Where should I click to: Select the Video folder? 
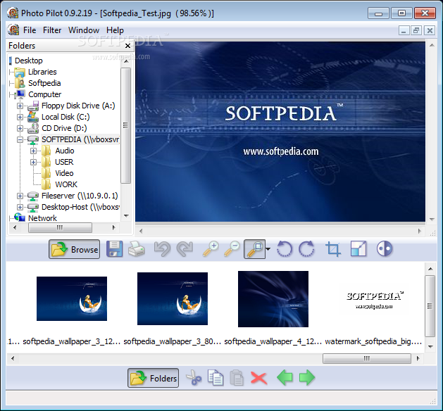click(64, 173)
